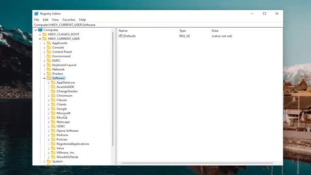311x175 pixels.
Task: Expand HKEY_CLASSES_ROOT key
Action: coord(40,35)
